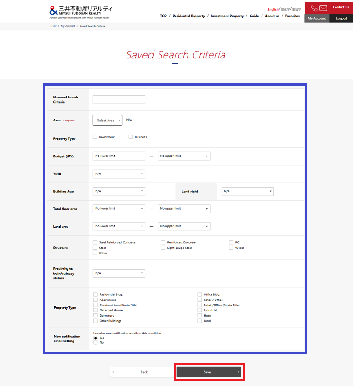This screenshot has width=353, height=386.
Task: Enable the Hotel property type checkbox
Action: [199, 316]
